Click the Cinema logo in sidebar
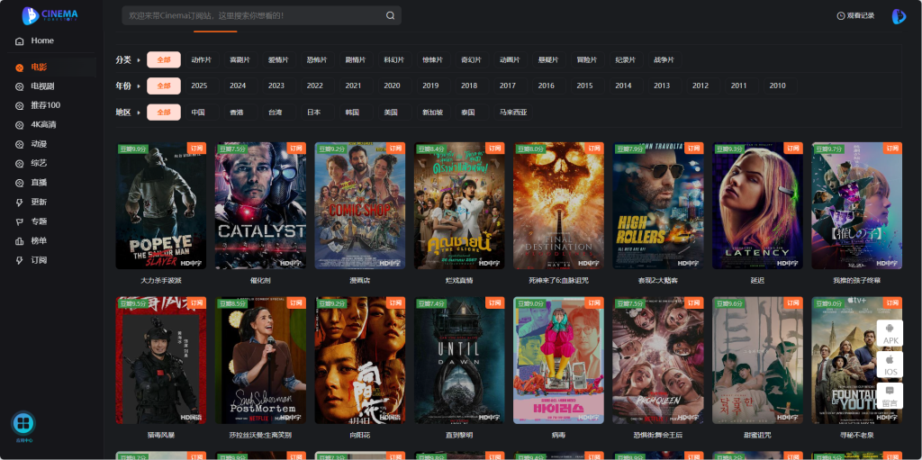Viewport: 922px width, 460px height. click(50, 15)
